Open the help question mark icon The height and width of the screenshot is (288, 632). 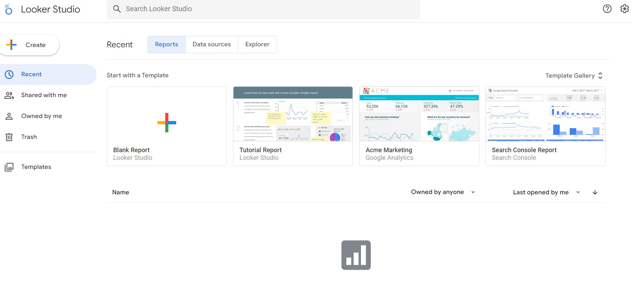607,9
